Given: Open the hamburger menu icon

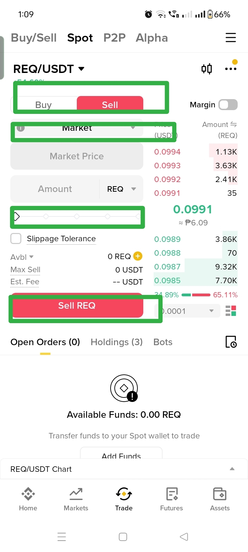Looking at the screenshot, I should tap(231, 38).
